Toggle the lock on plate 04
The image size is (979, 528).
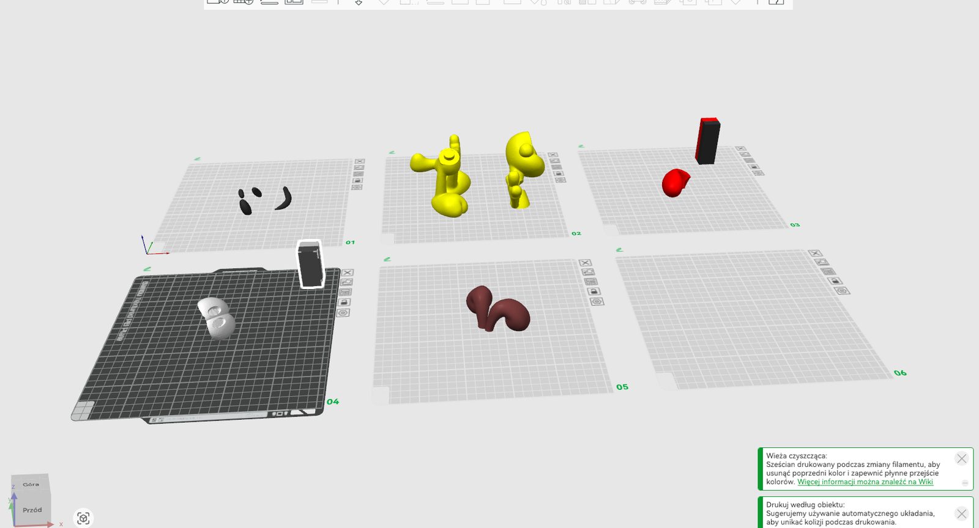(344, 302)
